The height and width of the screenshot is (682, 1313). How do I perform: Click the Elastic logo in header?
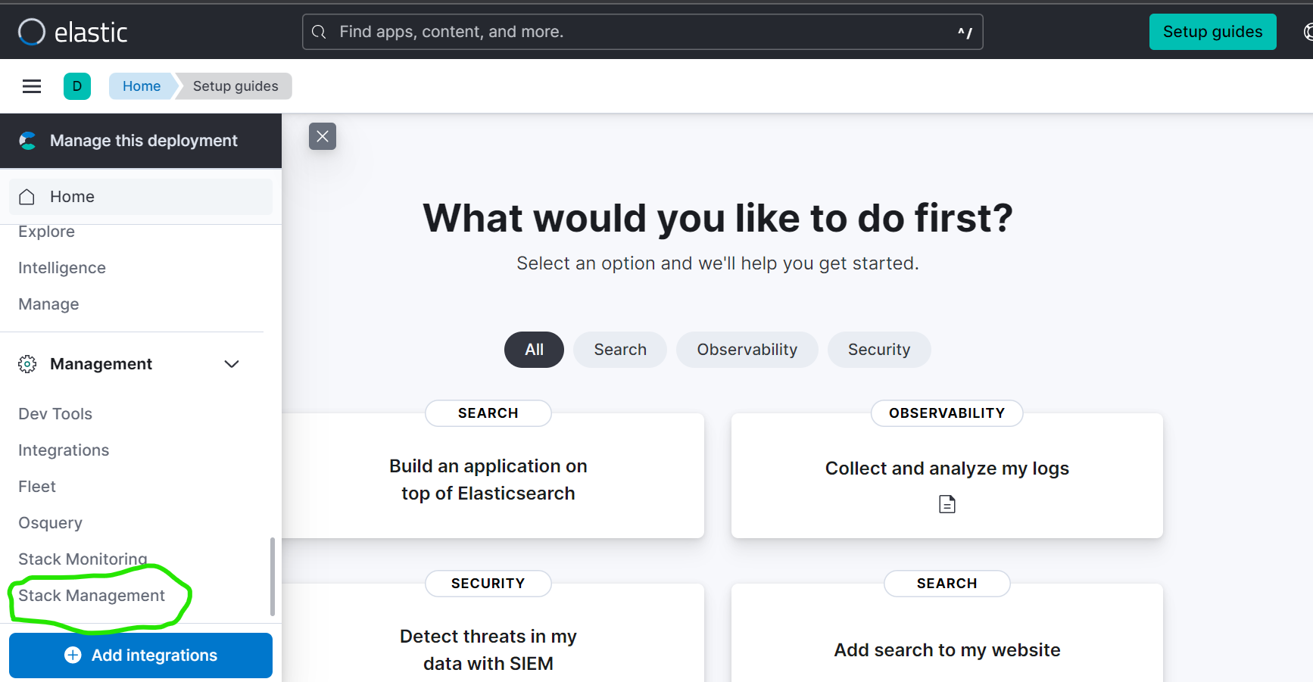click(73, 32)
